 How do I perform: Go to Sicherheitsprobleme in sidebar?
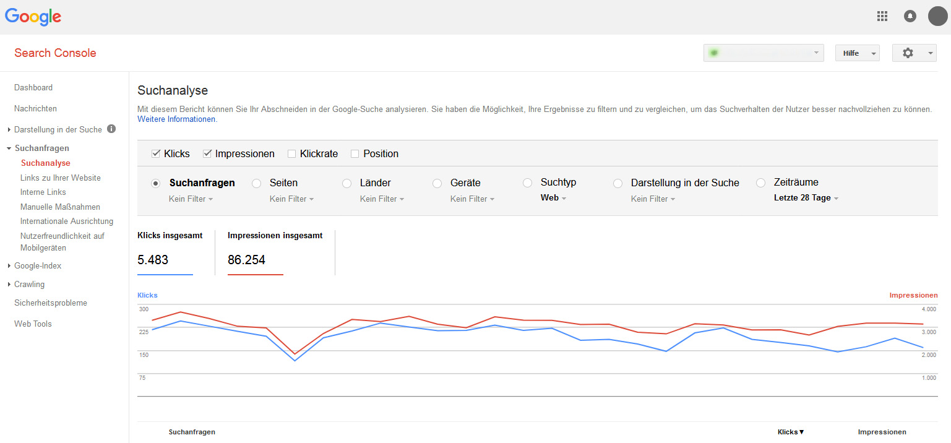point(51,303)
